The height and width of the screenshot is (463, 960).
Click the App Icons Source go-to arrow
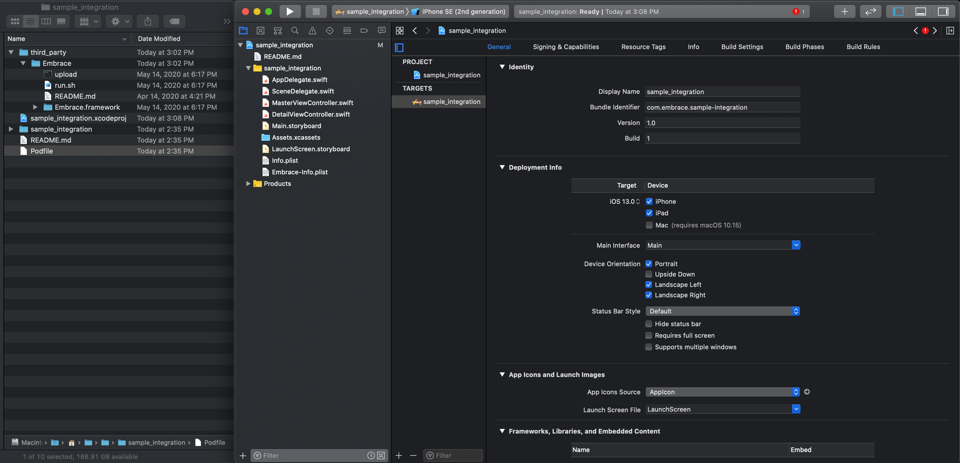[807, 392]
